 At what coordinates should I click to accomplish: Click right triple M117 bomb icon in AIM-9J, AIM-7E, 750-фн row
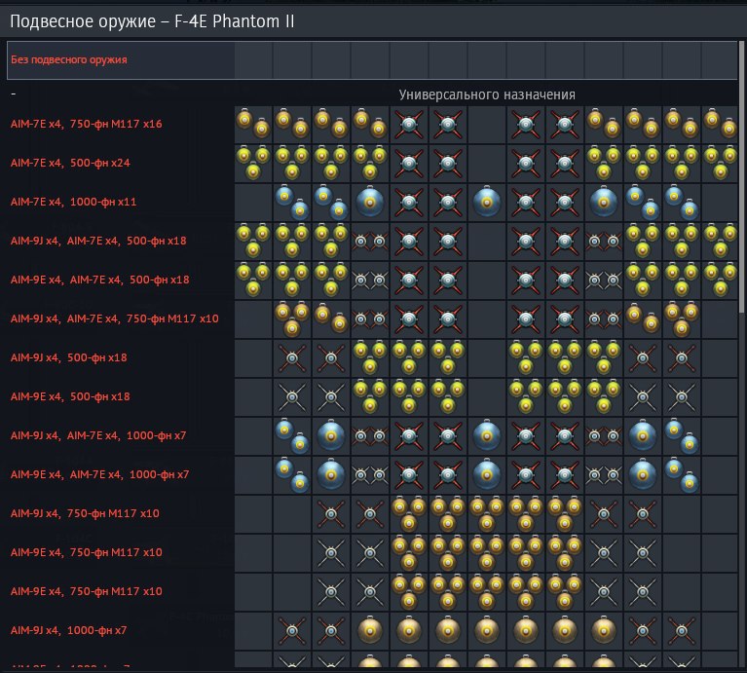pyautogui.click(x=681, y=318)
